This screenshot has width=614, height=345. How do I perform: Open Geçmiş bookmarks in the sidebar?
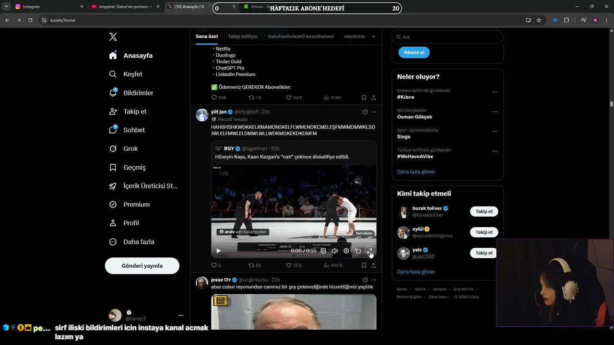coord(127,167)
